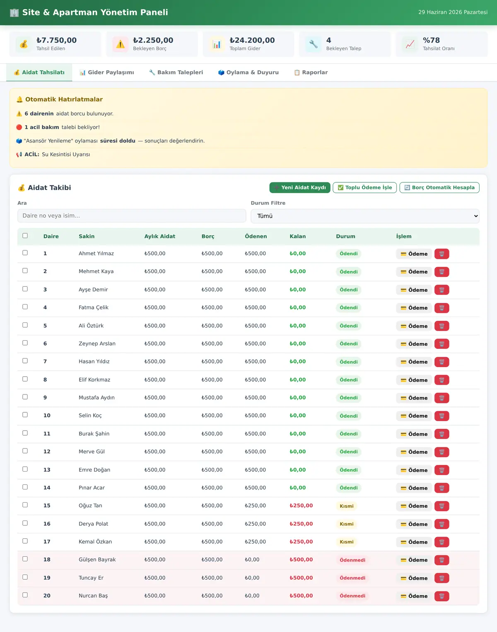Click Ödeme button for Ali Öztürk
Image resolution: width=497 pixels, height=632 pixels.
click(x=414, y=326)
